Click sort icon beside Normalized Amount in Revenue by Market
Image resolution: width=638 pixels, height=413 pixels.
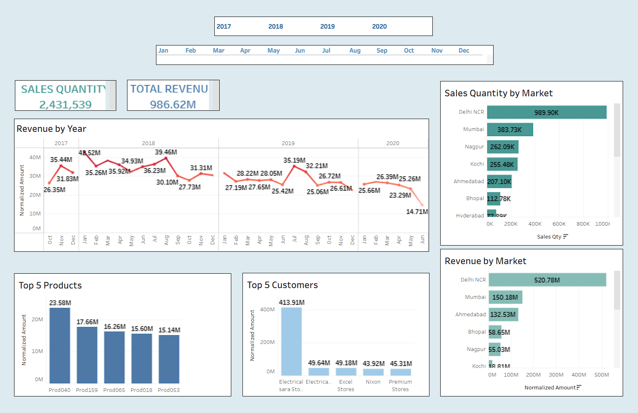point(578,387)
